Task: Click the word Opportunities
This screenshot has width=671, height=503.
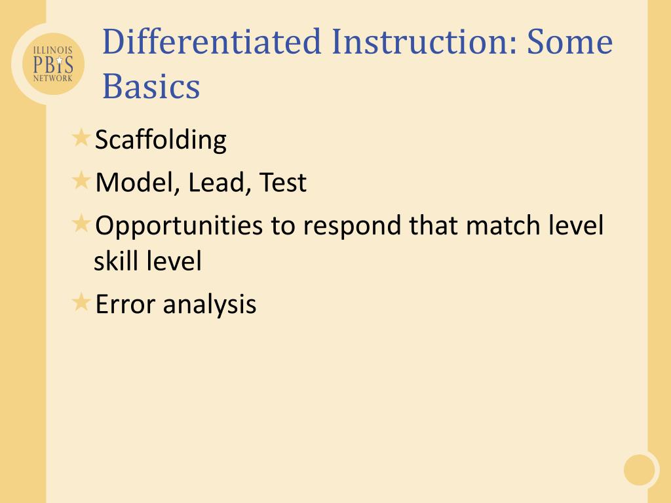Action: 179,226
